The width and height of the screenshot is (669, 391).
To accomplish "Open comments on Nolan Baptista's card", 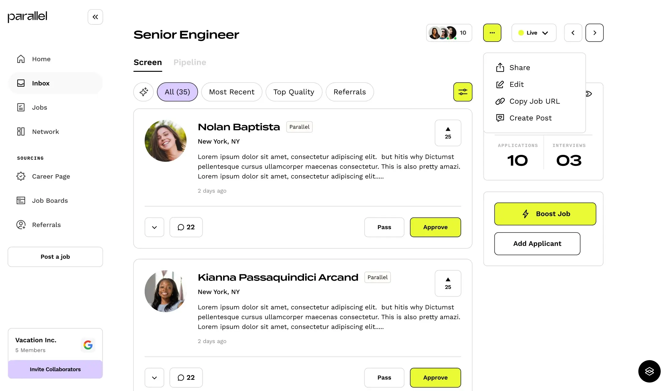I will point(186,227).
